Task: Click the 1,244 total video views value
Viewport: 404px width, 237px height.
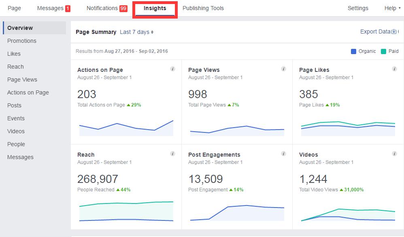Action: tap(313, 179)
